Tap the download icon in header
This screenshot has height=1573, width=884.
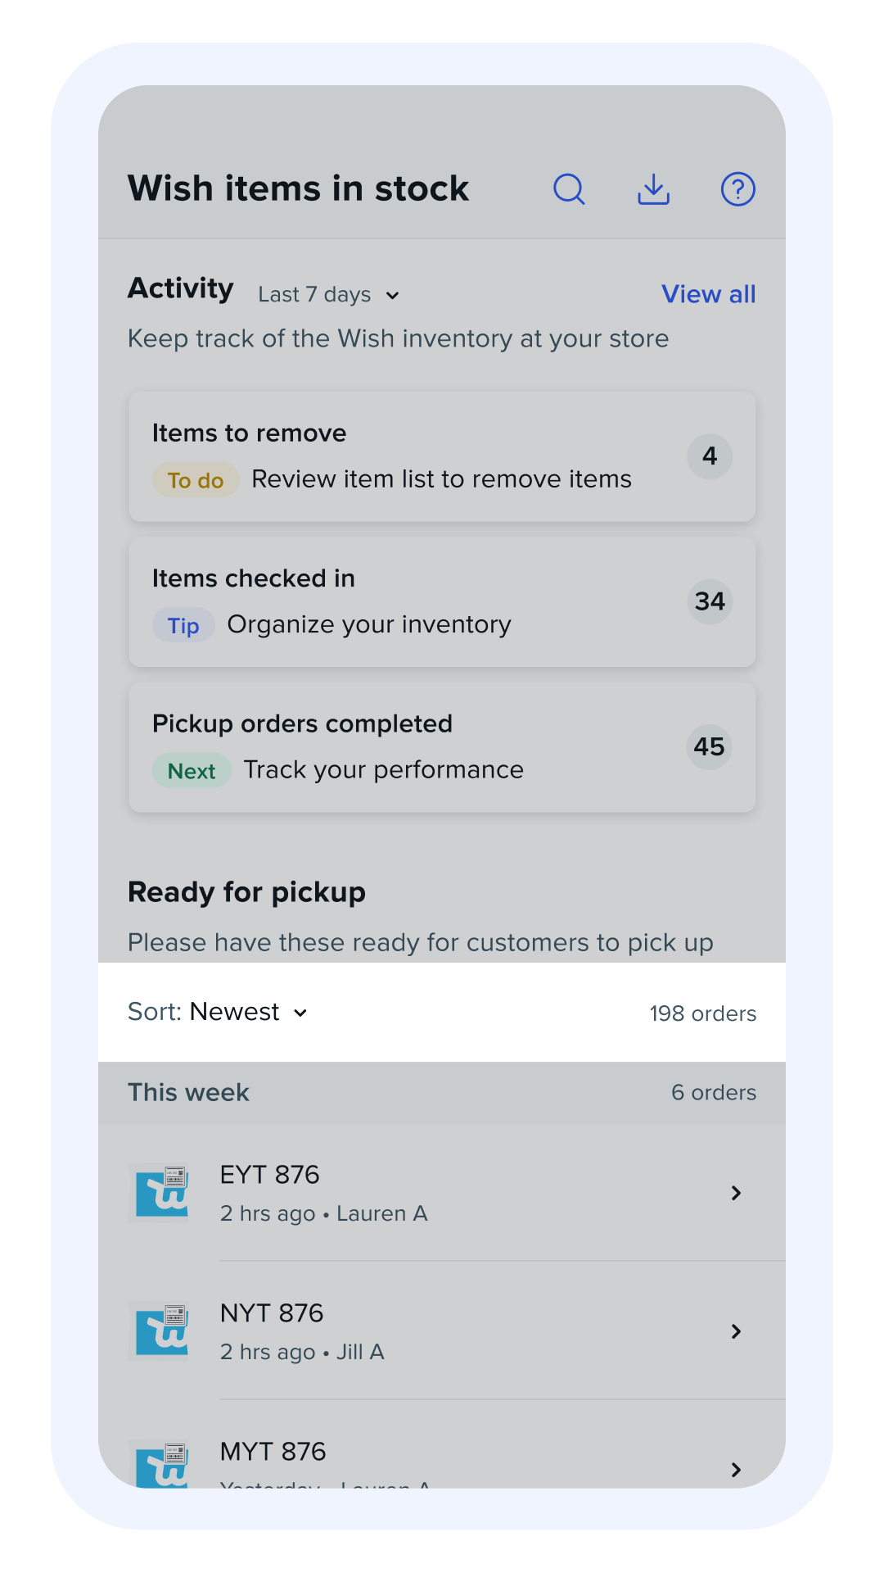click(653, 189)
